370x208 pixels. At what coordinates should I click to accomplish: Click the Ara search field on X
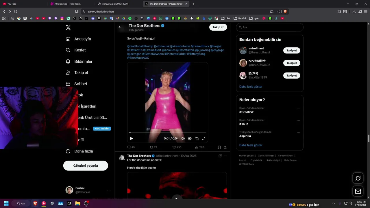click(270, 27)
